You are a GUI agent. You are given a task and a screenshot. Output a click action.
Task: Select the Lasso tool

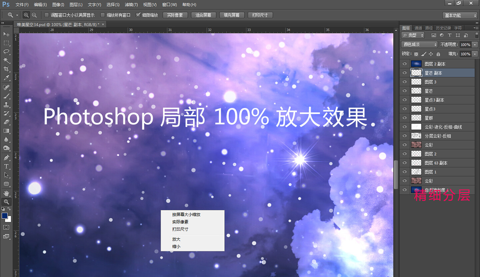click(6, 52)
